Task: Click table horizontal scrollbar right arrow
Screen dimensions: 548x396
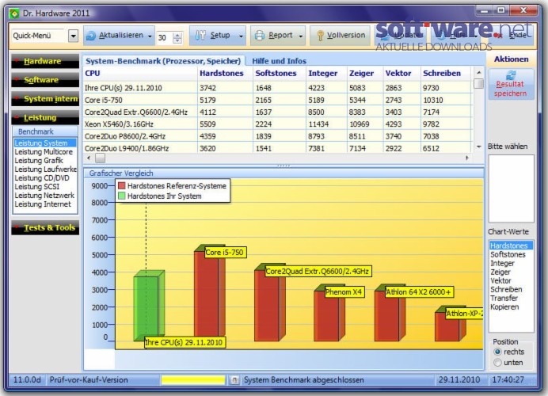Action: pyautogui.click(x=467, y=158)
